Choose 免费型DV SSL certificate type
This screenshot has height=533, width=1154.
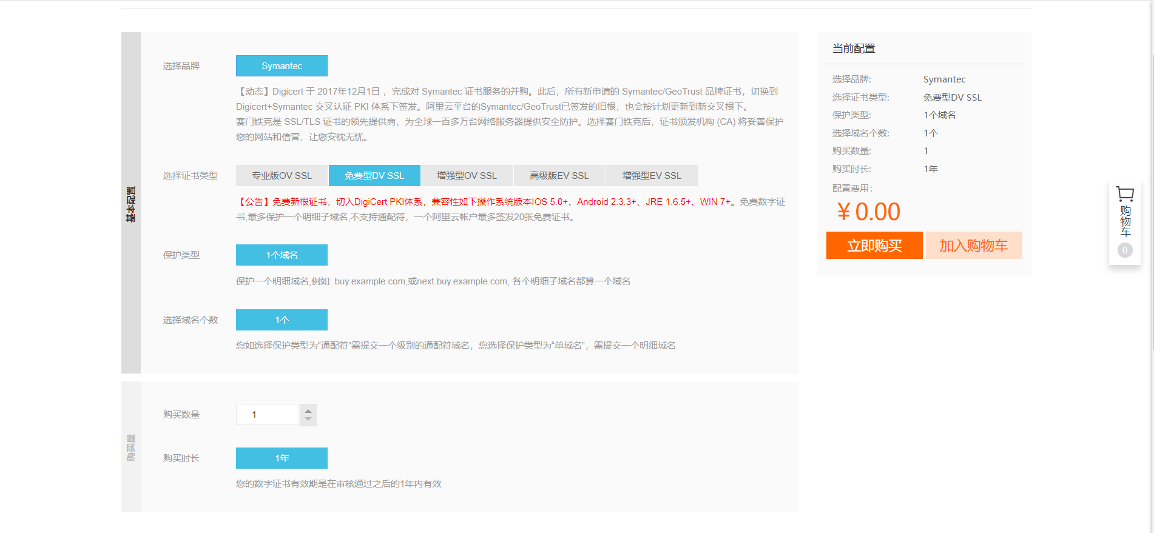374,175
